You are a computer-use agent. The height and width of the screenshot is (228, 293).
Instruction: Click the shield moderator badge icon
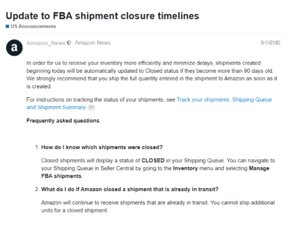pos(69,43)
